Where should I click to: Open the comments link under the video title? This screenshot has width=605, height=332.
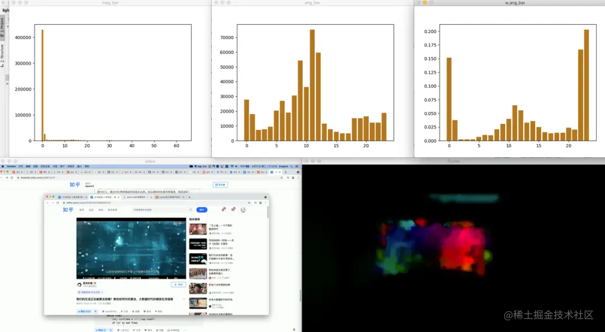(109, 311)
